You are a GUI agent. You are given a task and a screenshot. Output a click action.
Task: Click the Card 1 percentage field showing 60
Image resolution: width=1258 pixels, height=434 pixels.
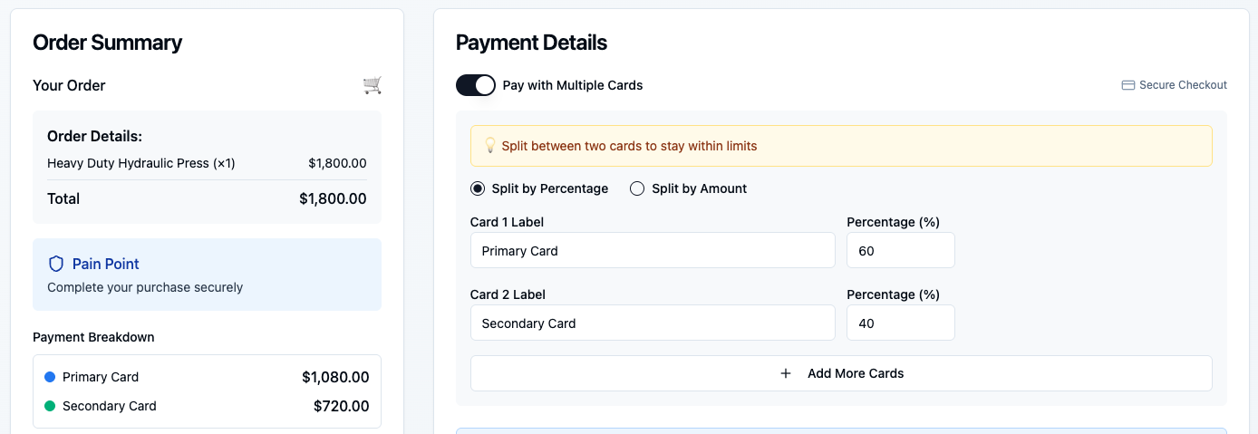901,250
